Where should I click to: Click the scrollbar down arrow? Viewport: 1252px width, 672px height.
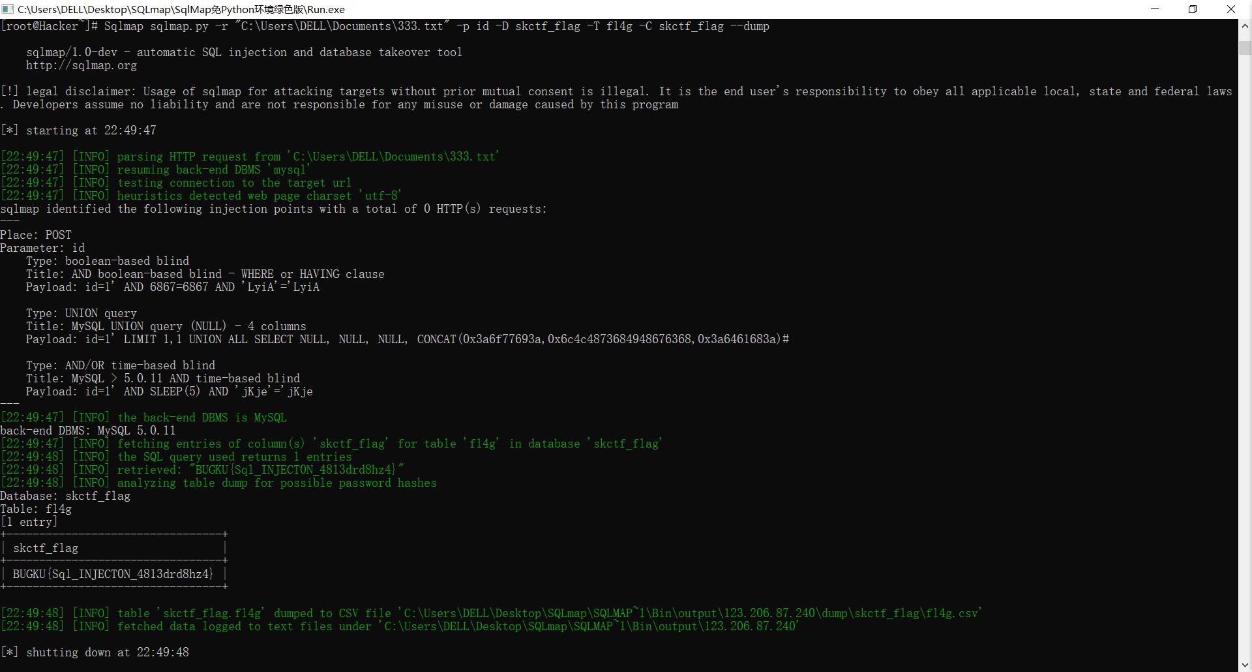coord(1245,664)
